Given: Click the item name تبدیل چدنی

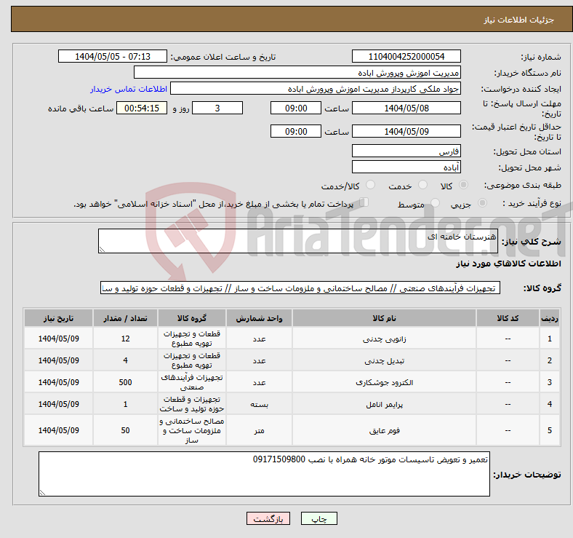Looking at the screenshot, I should [384, 361].
